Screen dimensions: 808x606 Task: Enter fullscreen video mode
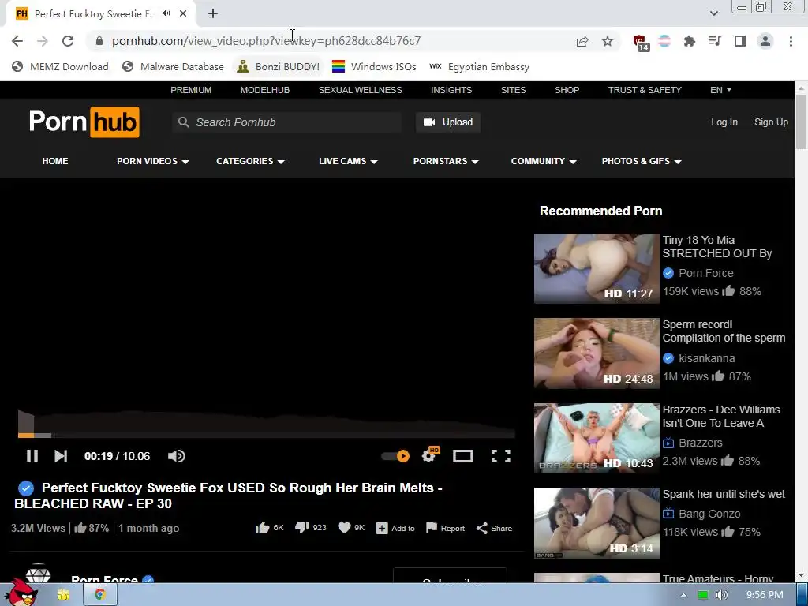click(501, 456)
